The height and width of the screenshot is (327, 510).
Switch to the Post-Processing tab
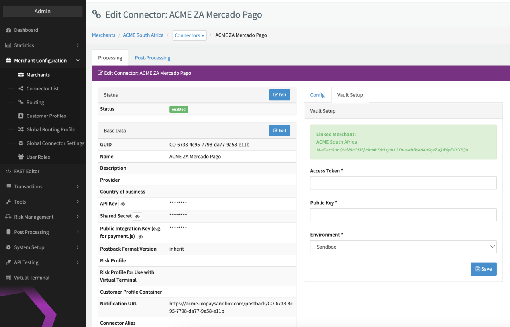pyautogui.click(x=152, y=58)
